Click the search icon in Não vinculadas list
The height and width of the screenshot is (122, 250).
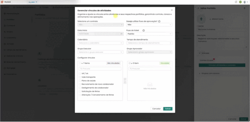coord(81,69)
